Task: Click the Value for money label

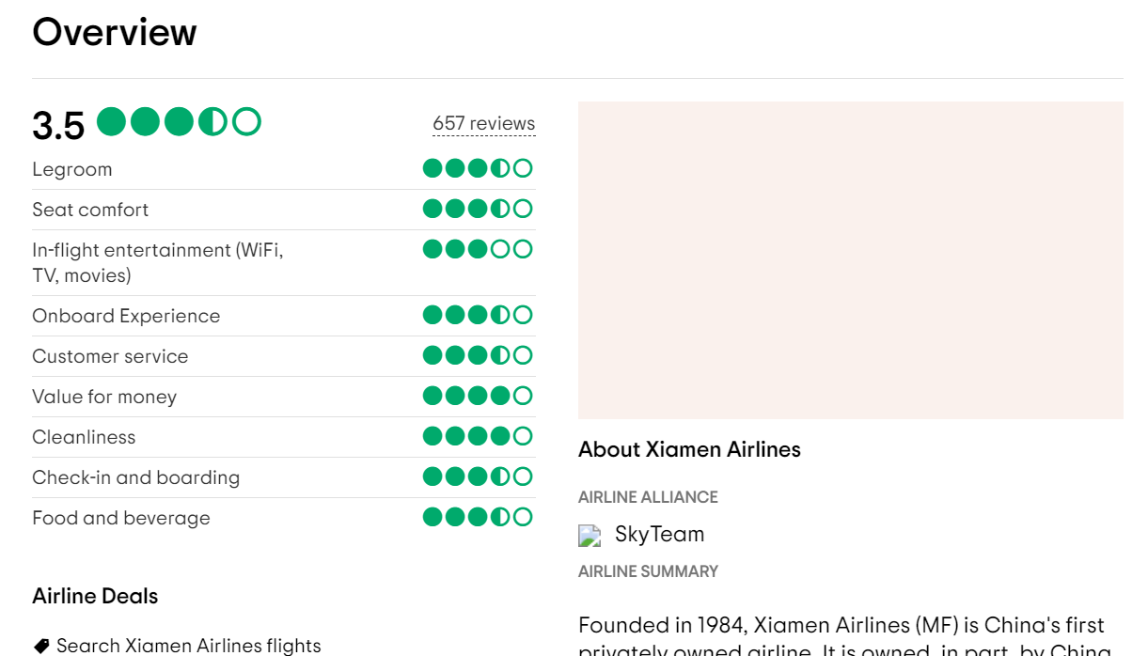Action: coord(104,397)
